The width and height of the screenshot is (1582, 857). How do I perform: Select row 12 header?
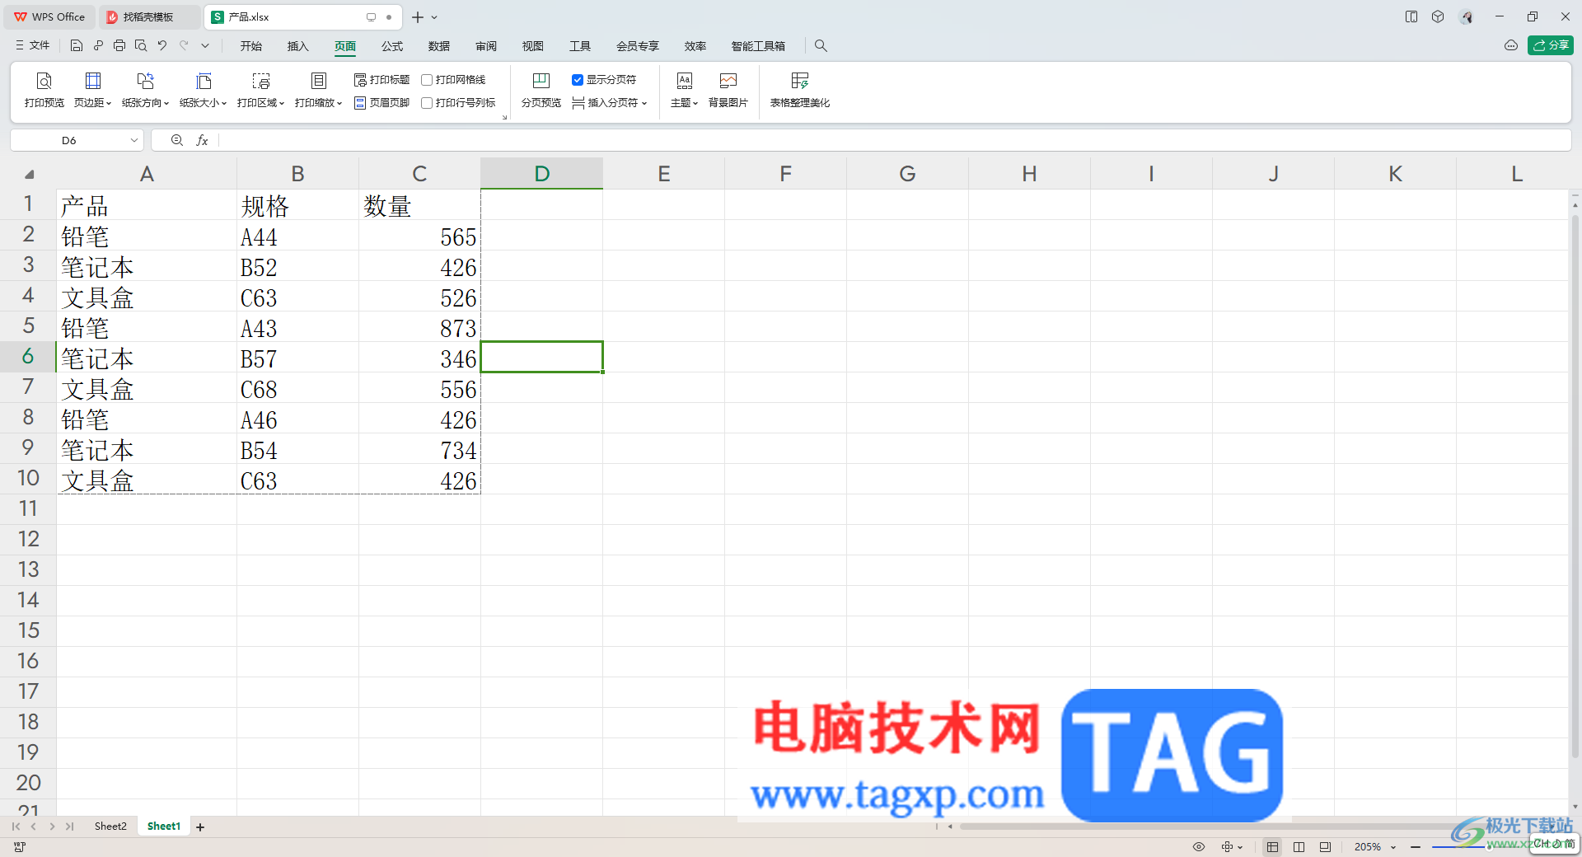point(28,539)
